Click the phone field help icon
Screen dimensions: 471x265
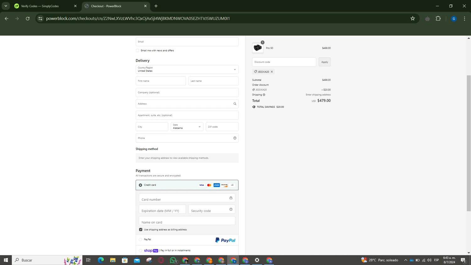[x=235, y=138]
